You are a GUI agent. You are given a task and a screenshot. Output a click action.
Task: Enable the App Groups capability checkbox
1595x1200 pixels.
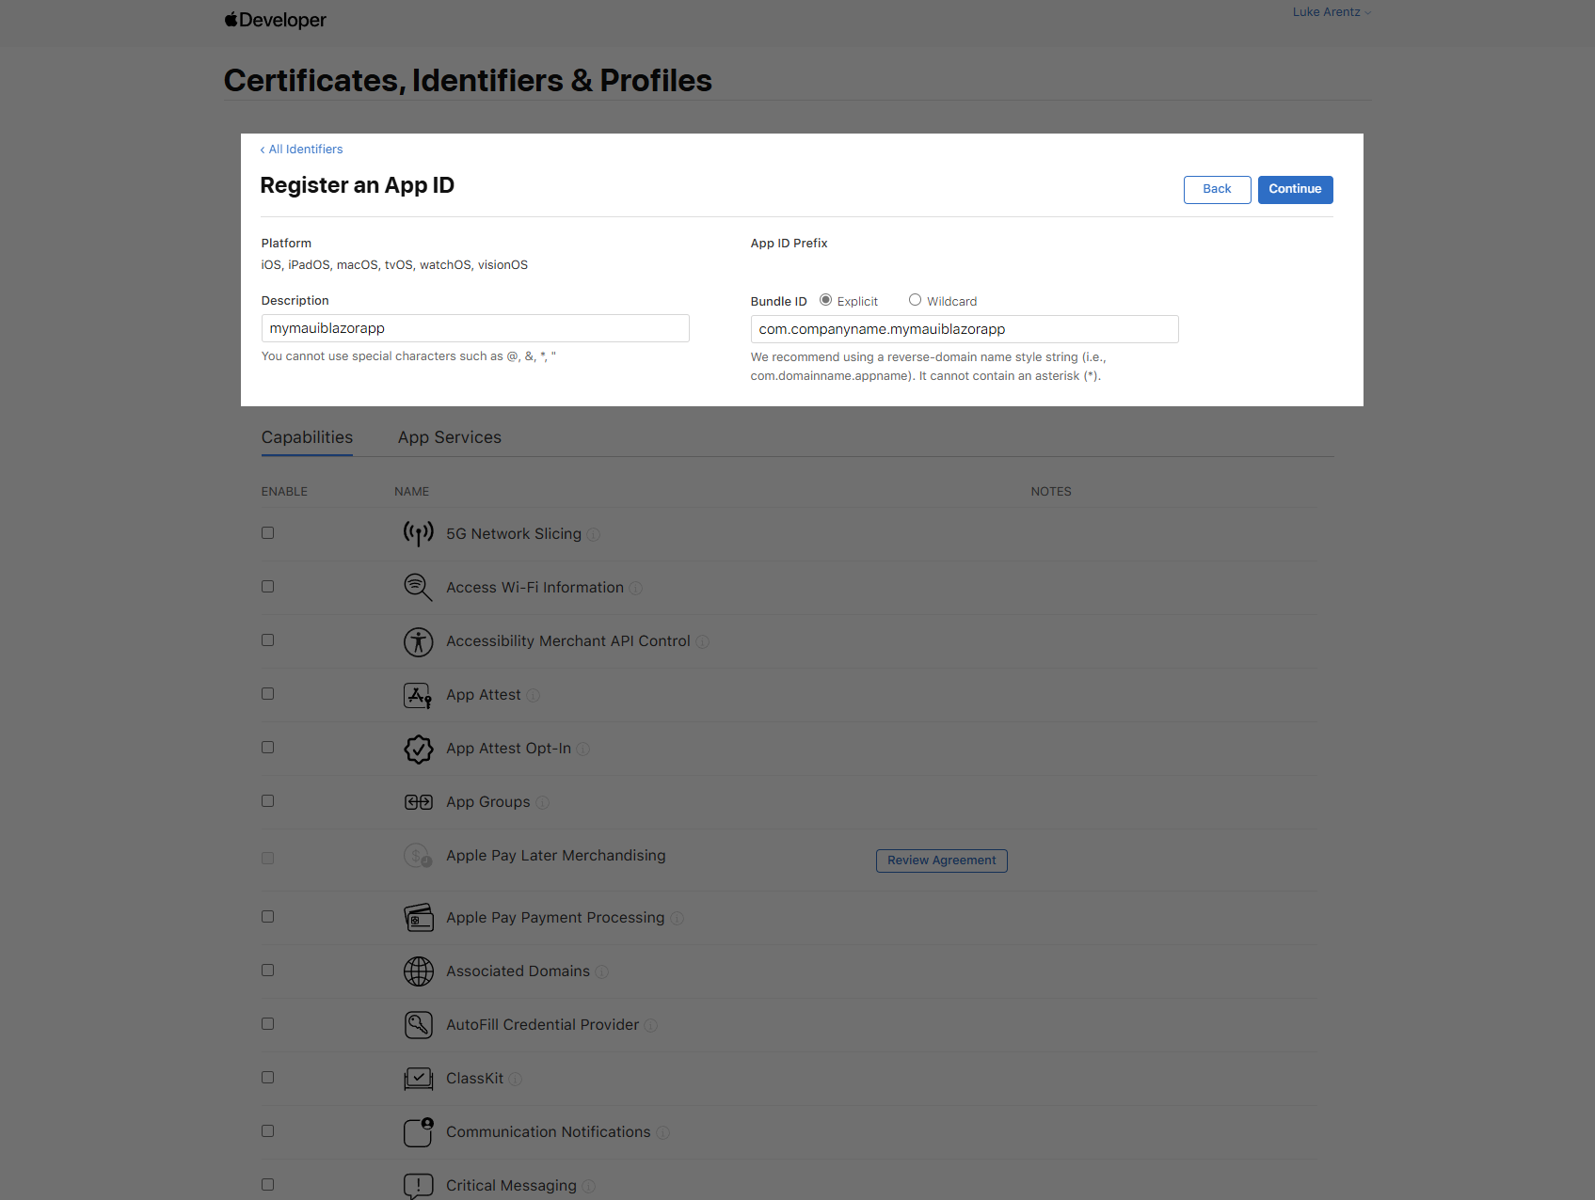click(x=268, y=801)
